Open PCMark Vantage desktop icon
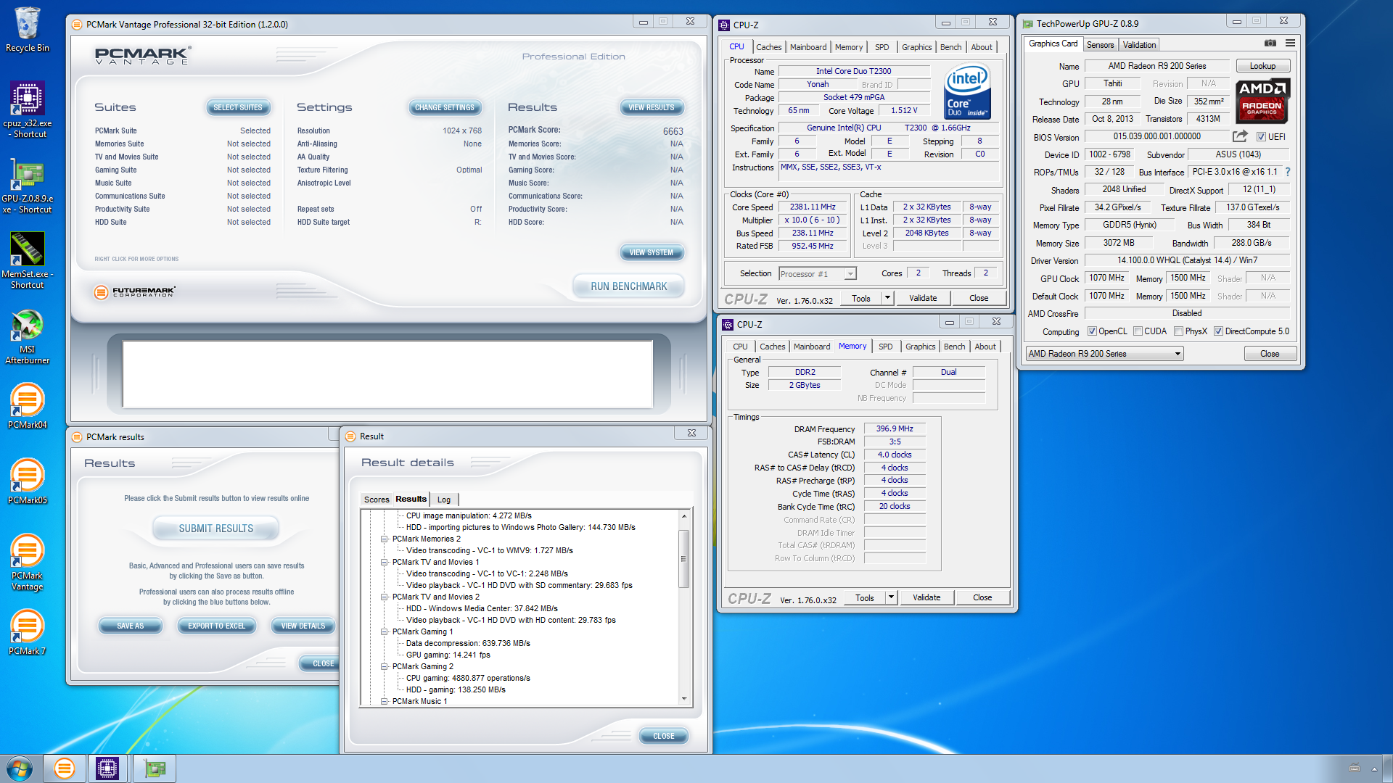1393x783 pixels. tap(28, 563)
